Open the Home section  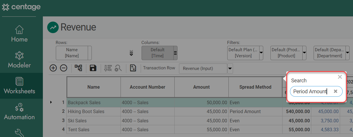pos(19,34)
